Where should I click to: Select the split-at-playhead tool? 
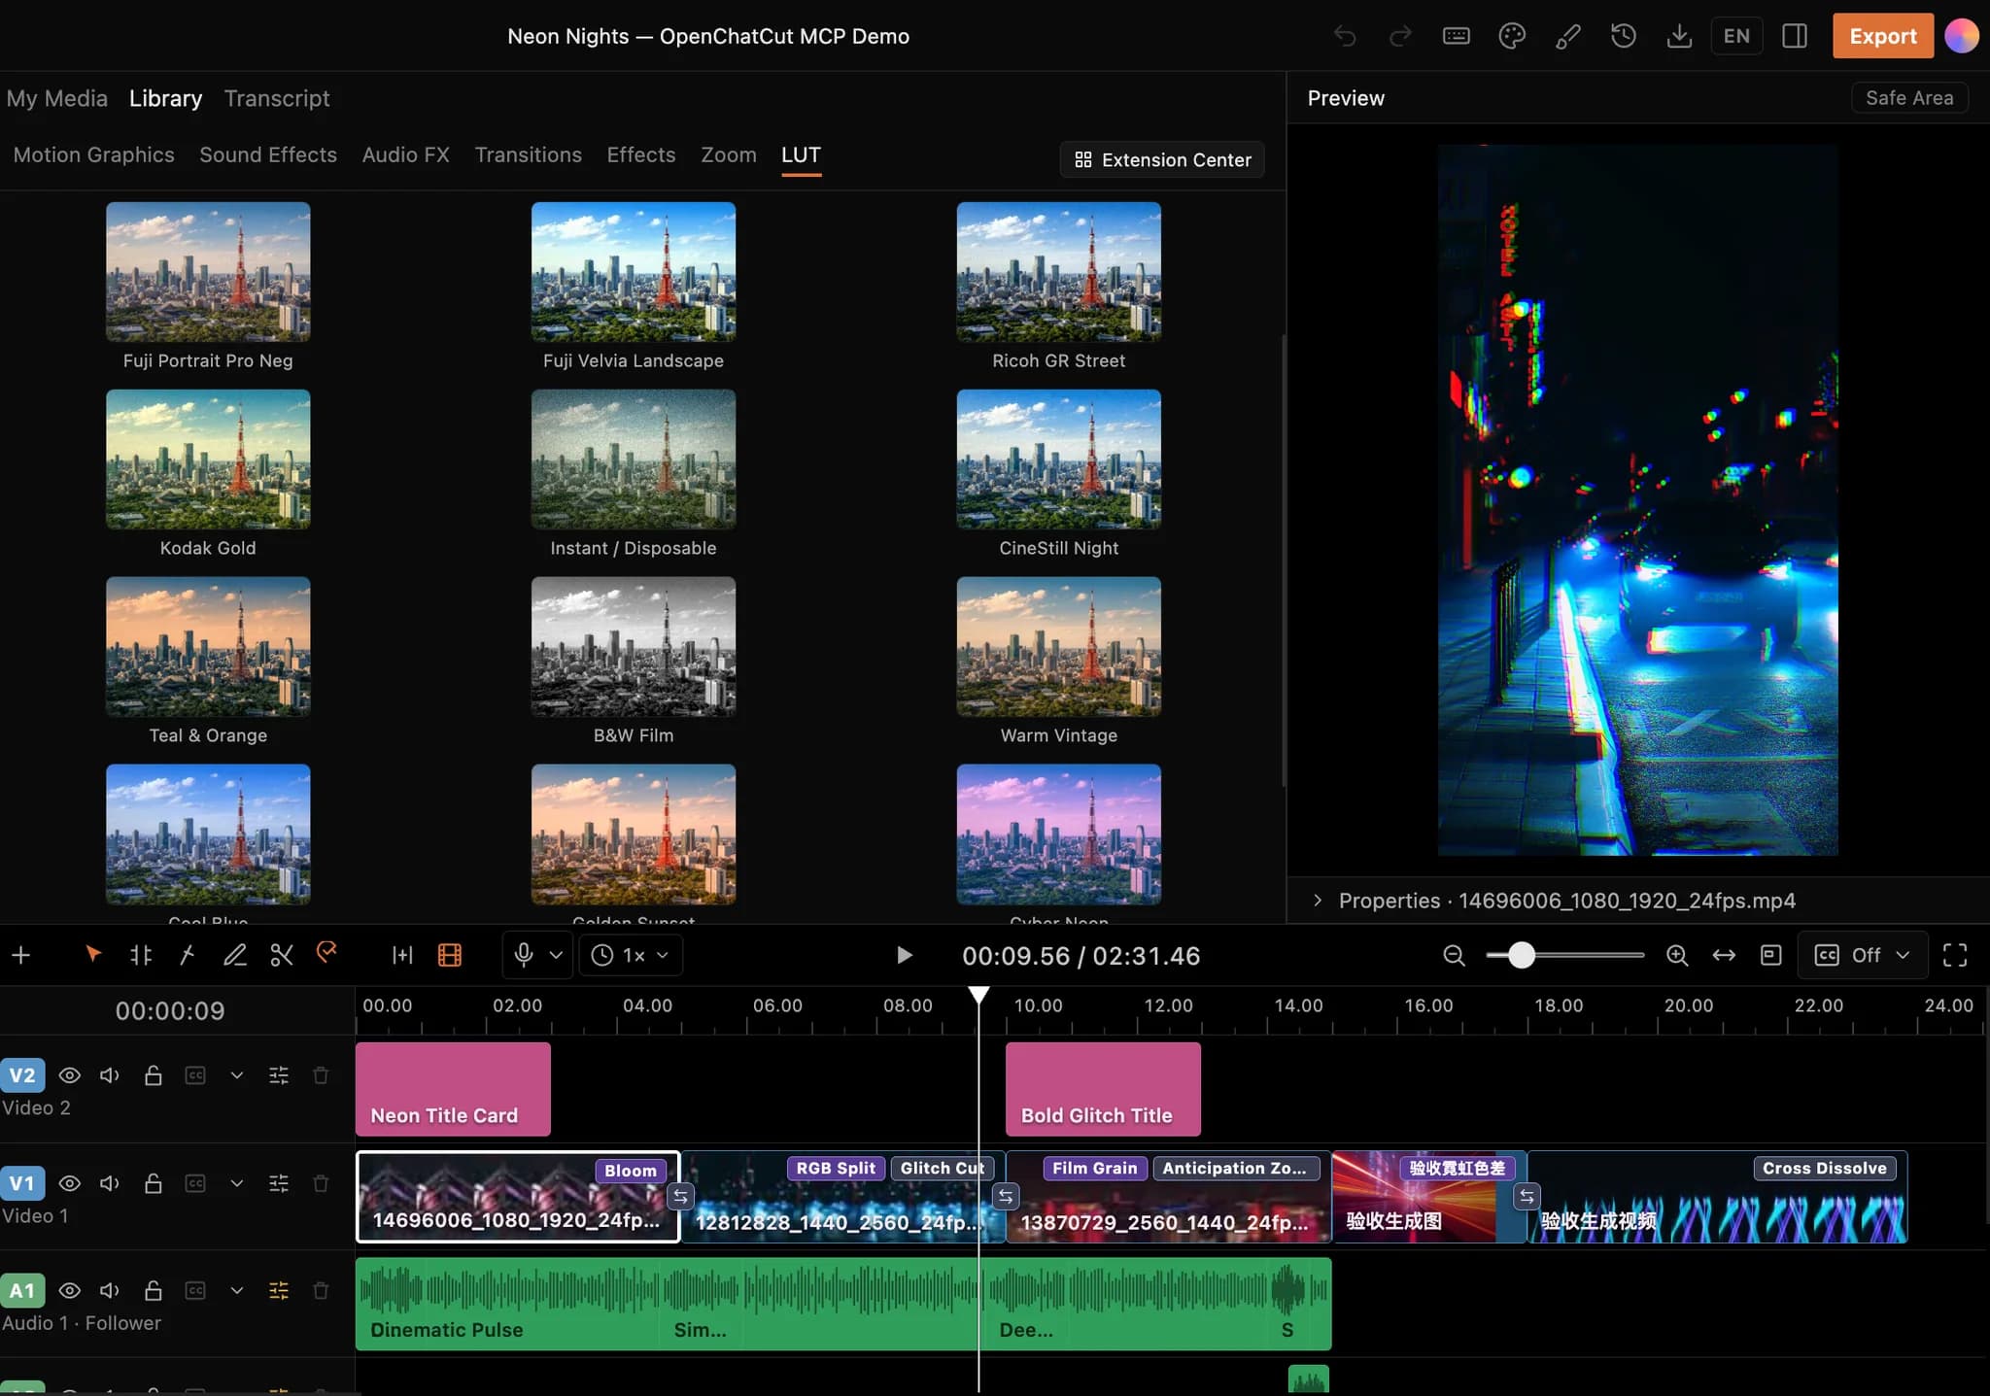[141, 955]
